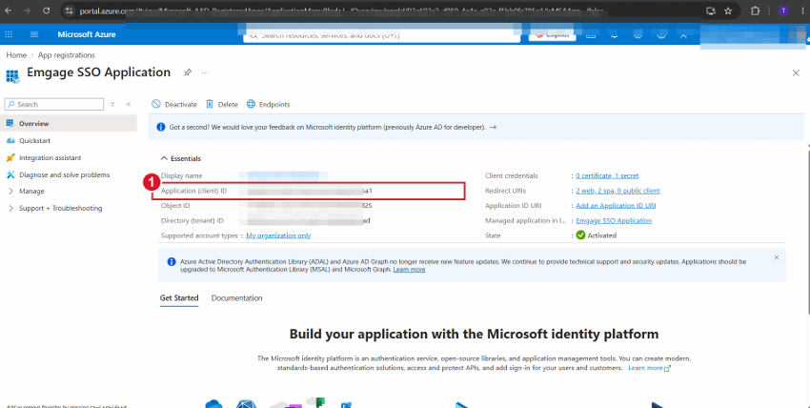Click 'Add an Application ID URI' link
The height and width of the screenshot is (408, 810).
click(x=616, y=206)
